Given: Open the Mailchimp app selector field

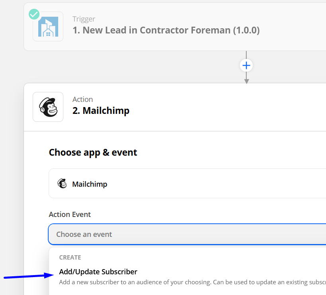Looking at the screenshot, I should coord(187,183).
